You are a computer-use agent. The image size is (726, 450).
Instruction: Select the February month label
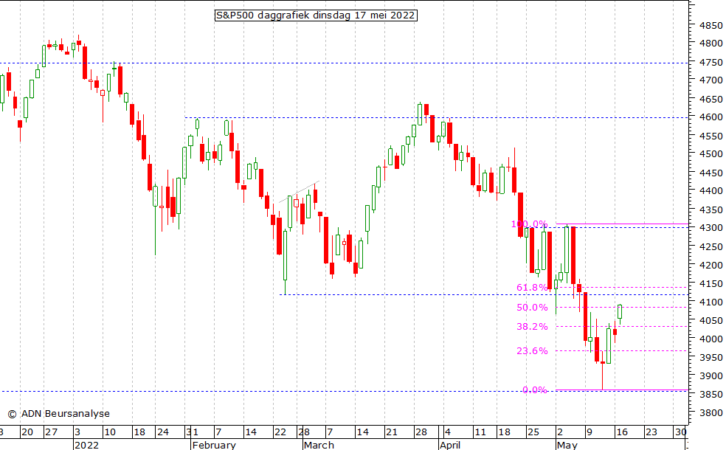tap(214, 445)
